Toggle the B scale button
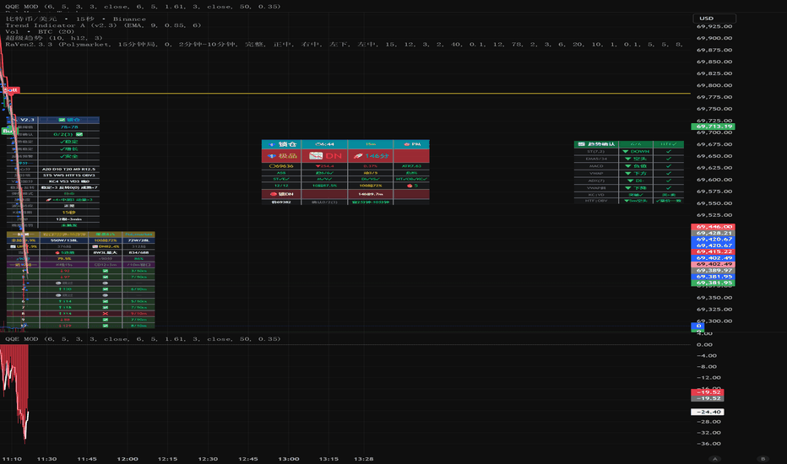 762,458
